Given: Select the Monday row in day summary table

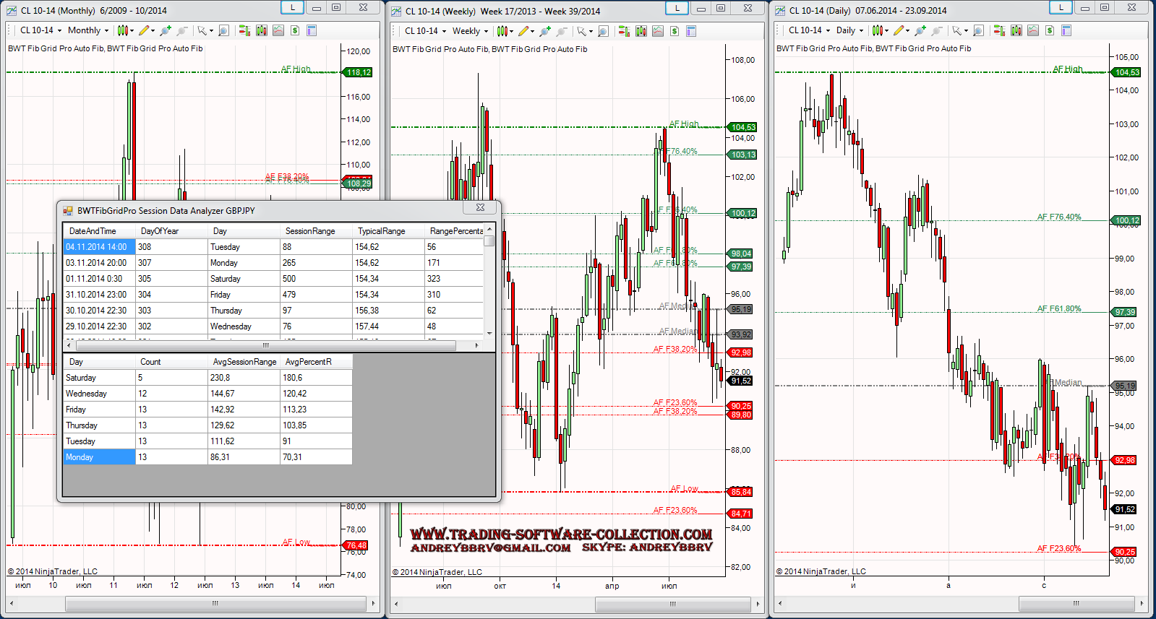Looking at the screenshot, I should pos(99,457).
